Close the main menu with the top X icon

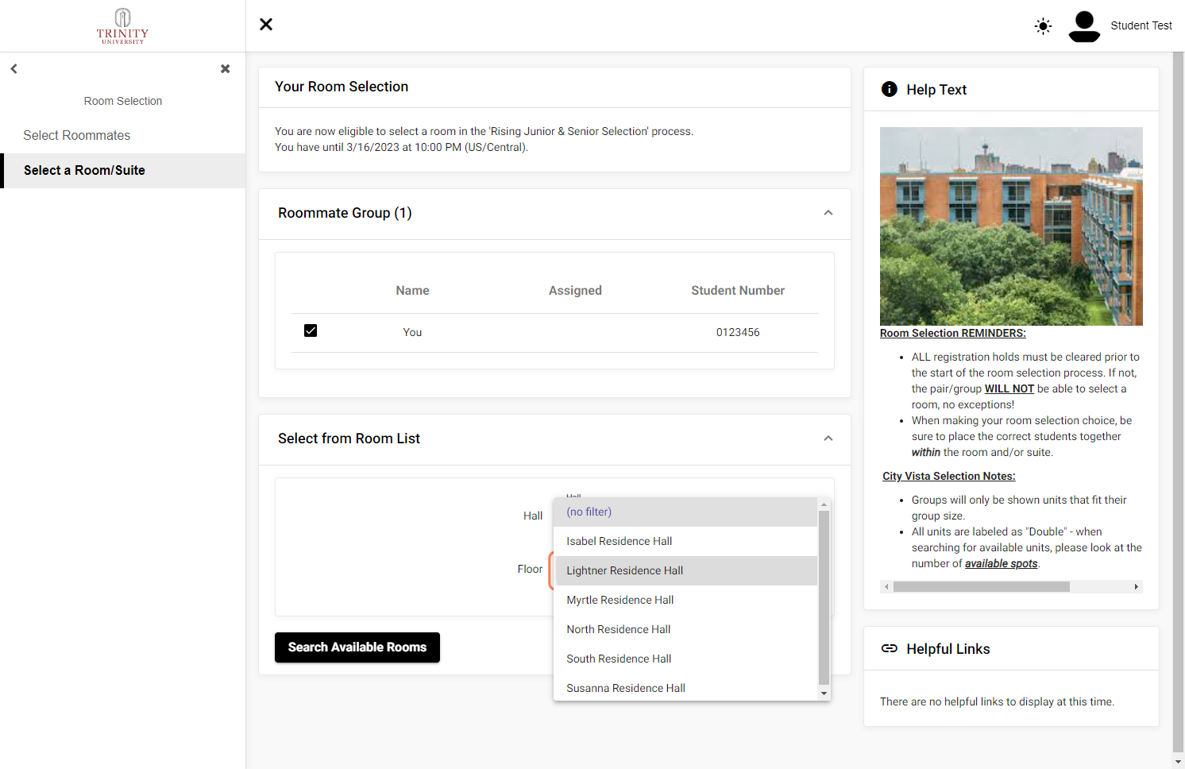pyautogui.click(x=266, y=25)
